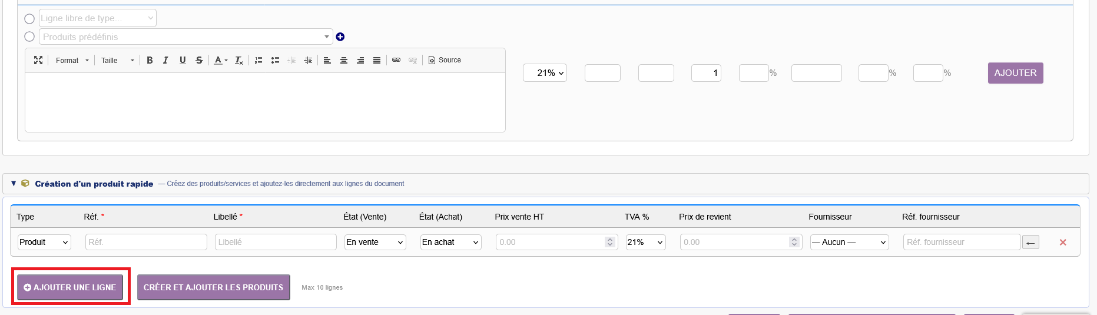Delete the quick product row with red X

1063,242
